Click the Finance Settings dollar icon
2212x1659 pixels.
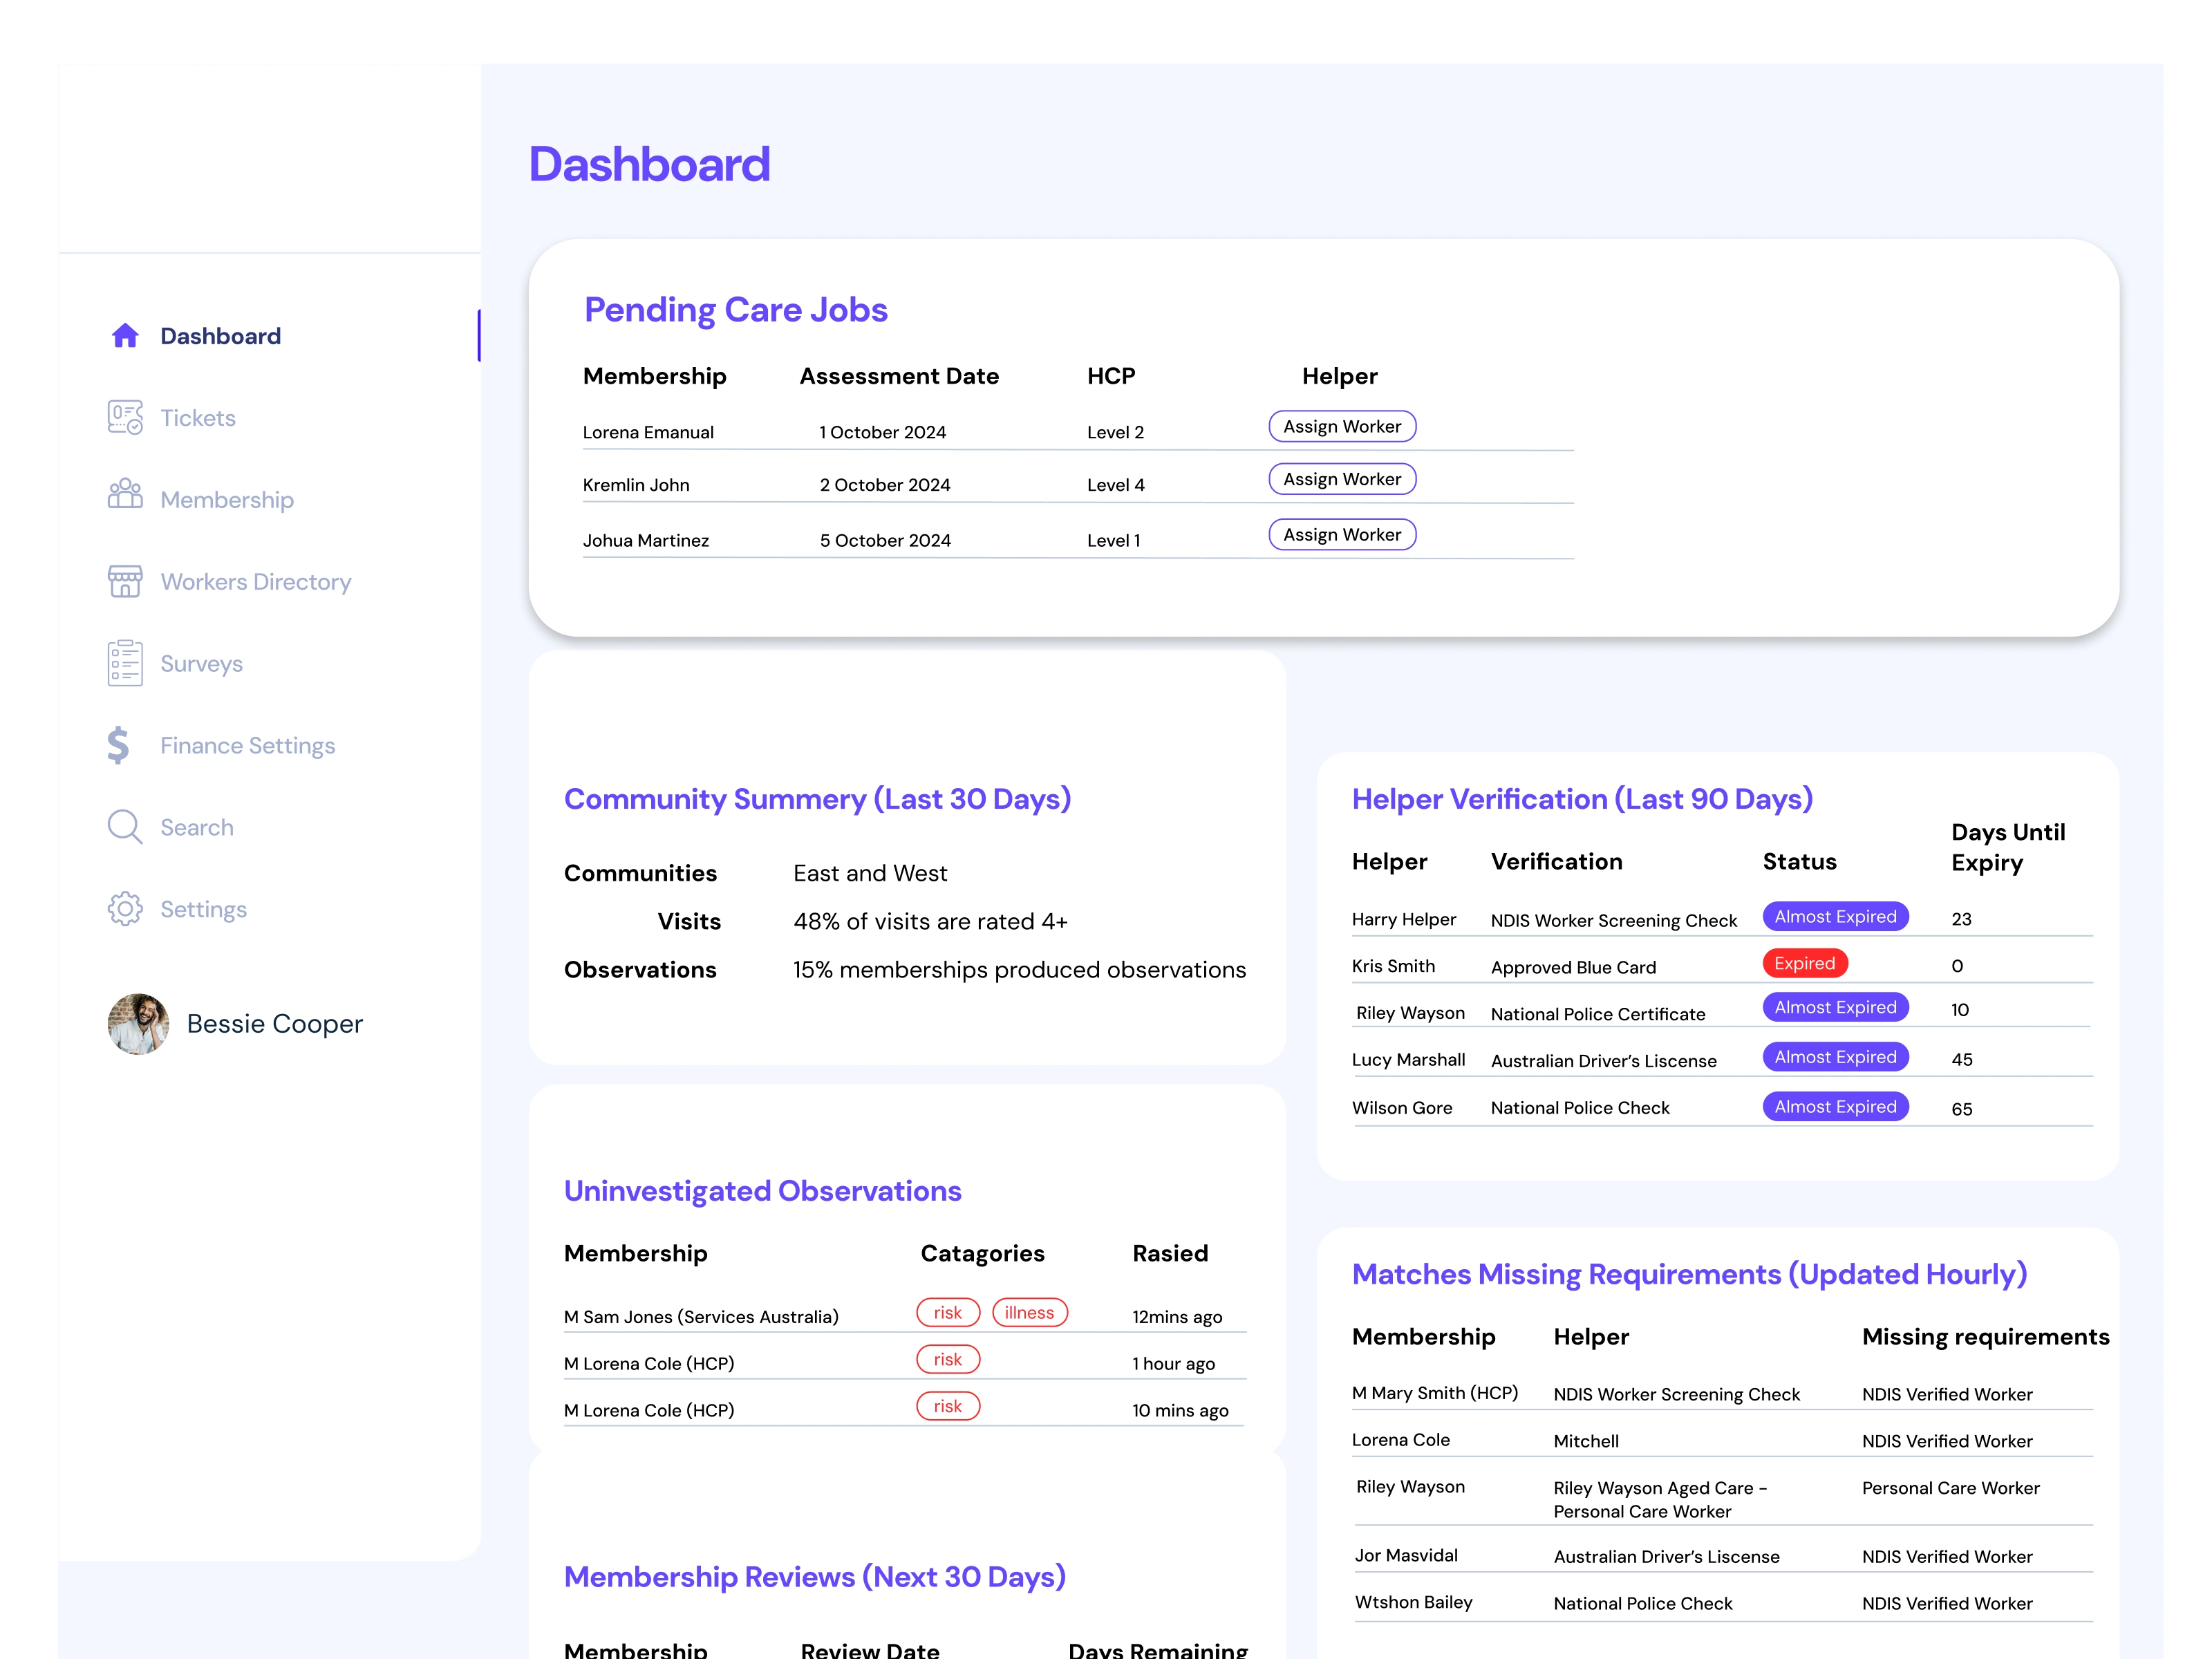(x=119, y=745)
